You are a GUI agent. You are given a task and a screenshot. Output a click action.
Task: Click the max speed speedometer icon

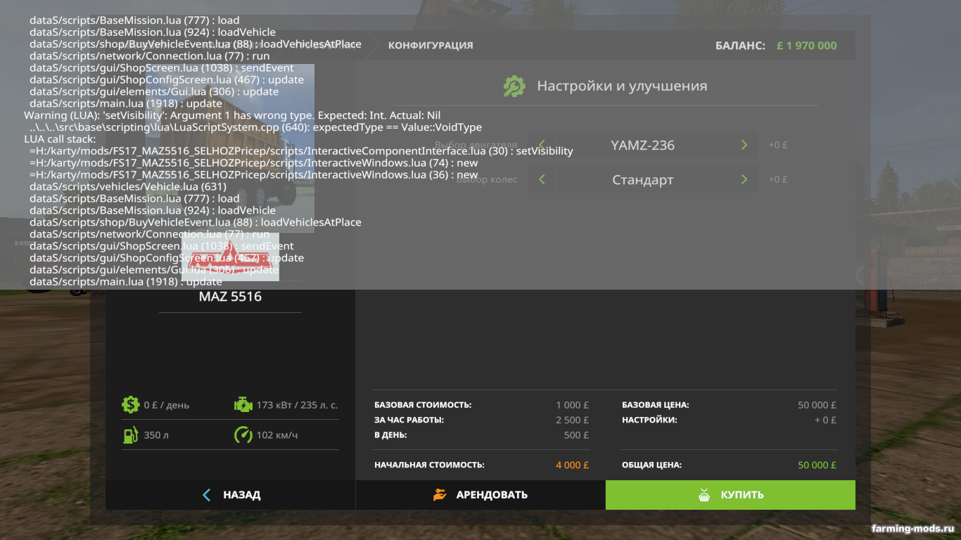243,435
